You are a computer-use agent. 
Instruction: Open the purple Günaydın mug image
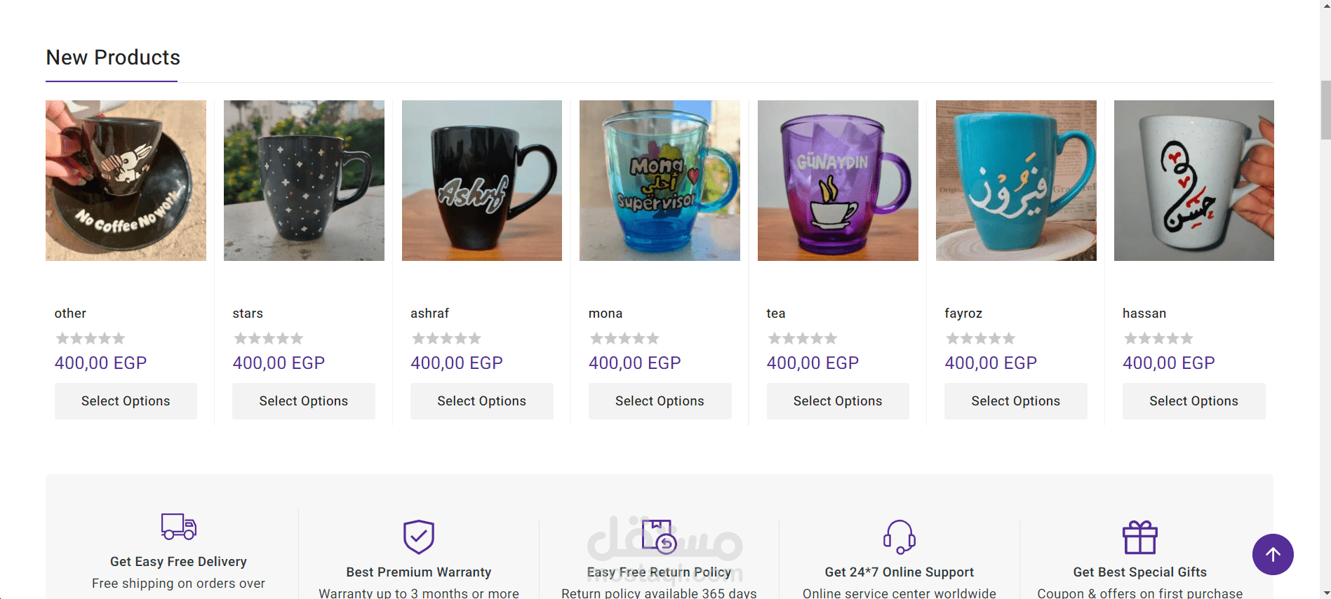coord(838,180)
